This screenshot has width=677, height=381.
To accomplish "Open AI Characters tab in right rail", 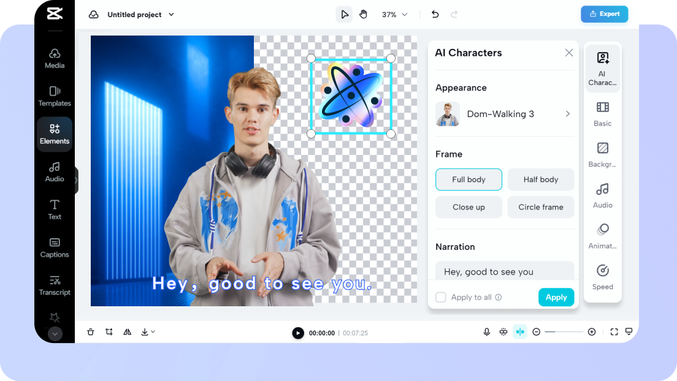I will [x=602, y=69].
